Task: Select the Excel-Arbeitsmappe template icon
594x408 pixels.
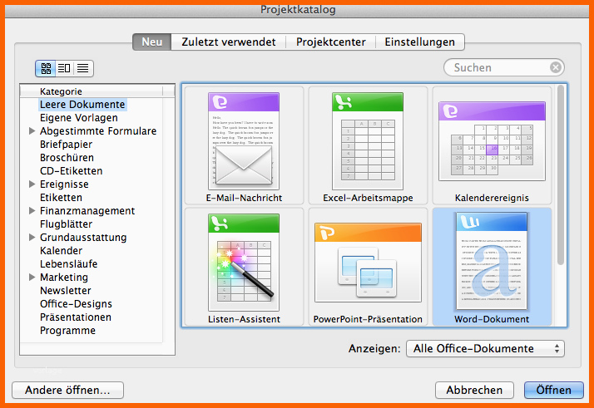Action: pyautogui.click(x=367, y=140)
